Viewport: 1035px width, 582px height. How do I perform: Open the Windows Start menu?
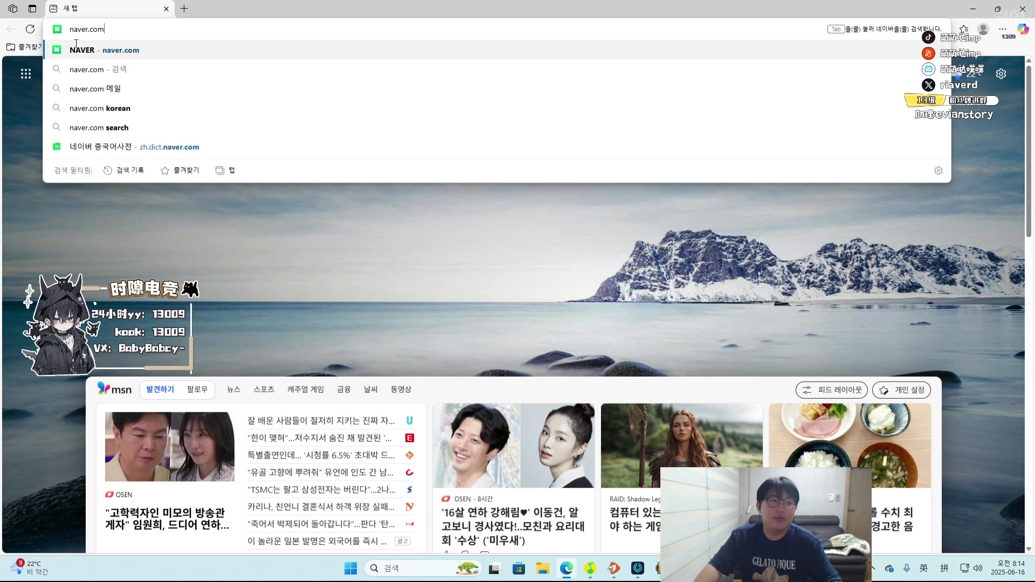pos(350,569)
